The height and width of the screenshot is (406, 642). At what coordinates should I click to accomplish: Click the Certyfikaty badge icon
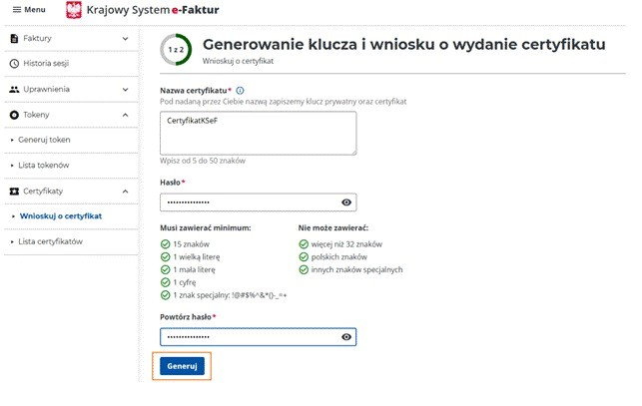pyautogui.click(x=14, y=191)
